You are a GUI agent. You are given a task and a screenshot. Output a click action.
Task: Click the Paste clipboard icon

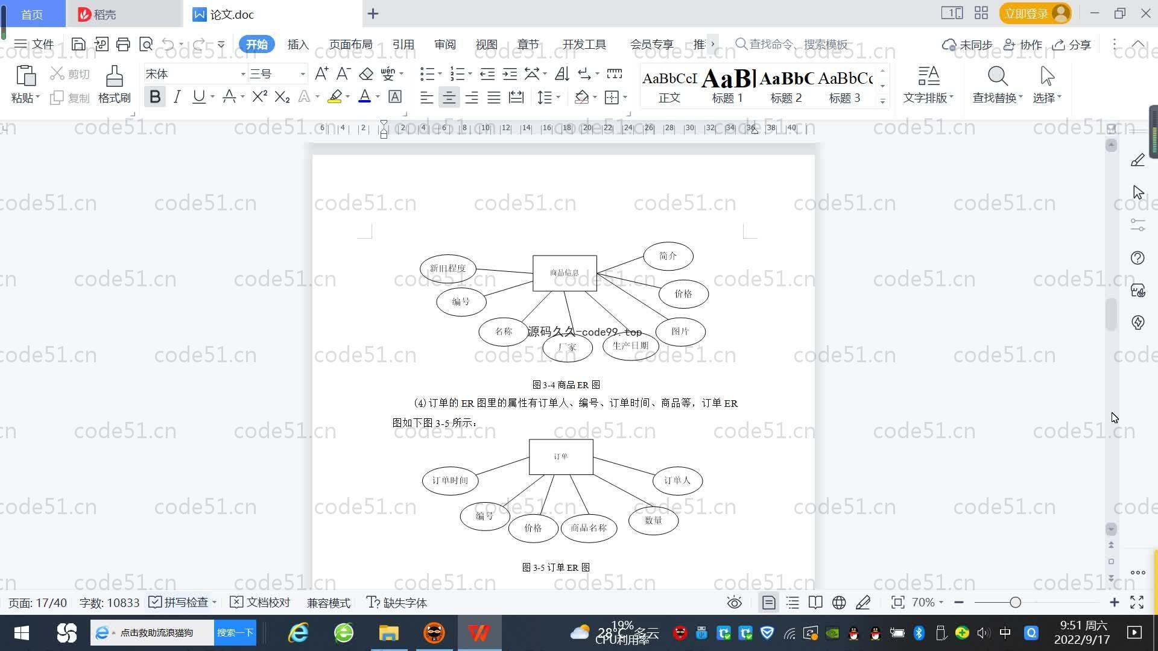click(25, 77)
